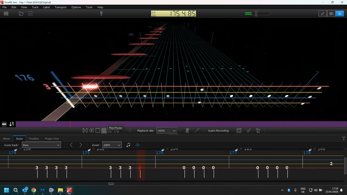Go to next score track arrow
This screenshot has height=195, width=347.
pyautogui.click(x=81, y=145)
